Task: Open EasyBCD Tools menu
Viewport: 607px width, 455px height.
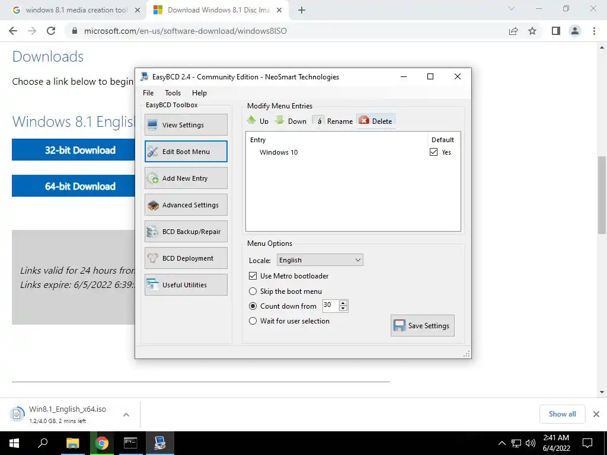Action: 172,93
